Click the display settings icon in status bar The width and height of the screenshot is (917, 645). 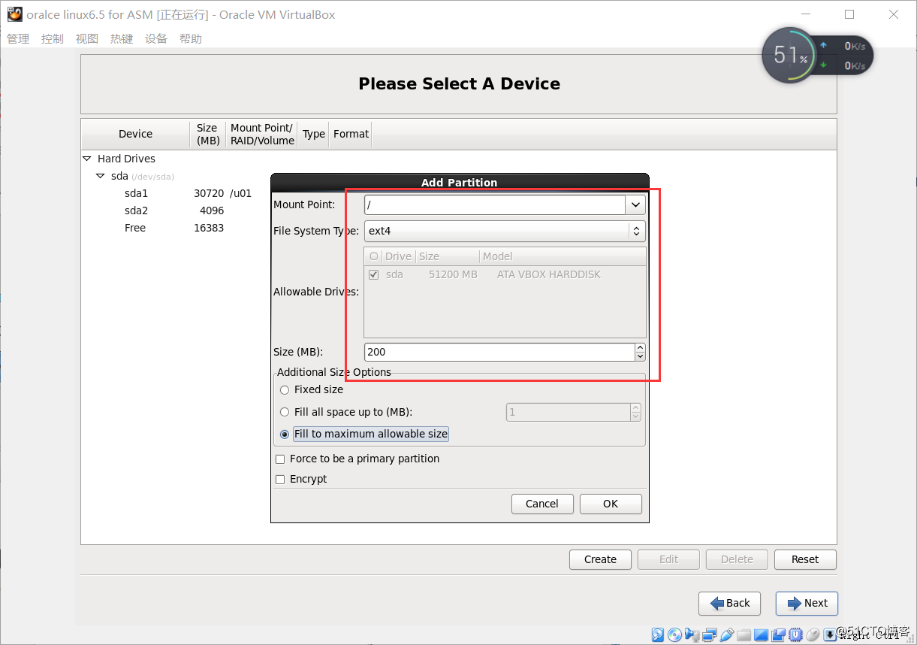point(761,635)
